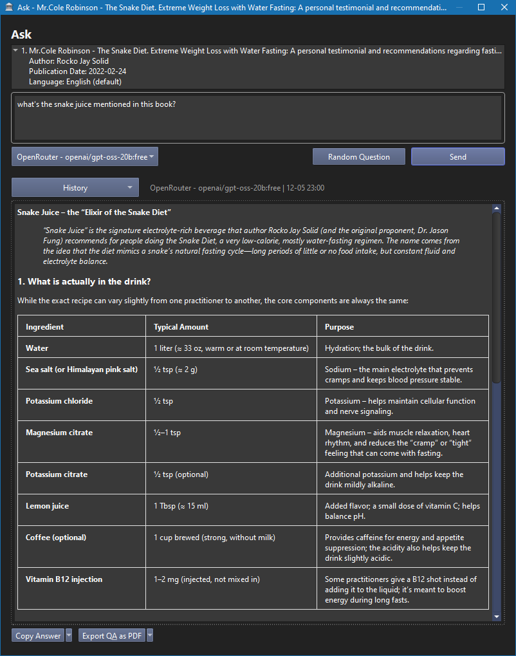Send the question with the Send button

(457, 156)
